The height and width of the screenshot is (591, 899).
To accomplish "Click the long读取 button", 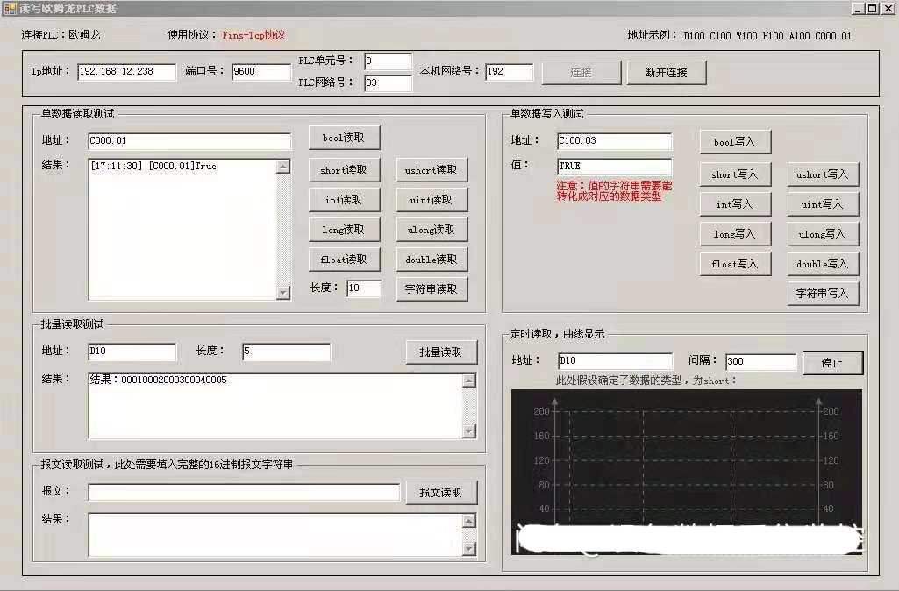I will coord(344,230).
